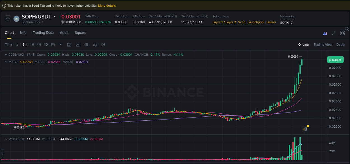Open chart settings via hexagon icon
The width and height of the screenshot is (350, 164).
point(103,44)
